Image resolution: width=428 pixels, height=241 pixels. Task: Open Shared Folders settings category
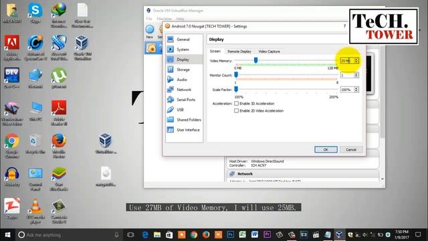[x=185, y=120]
